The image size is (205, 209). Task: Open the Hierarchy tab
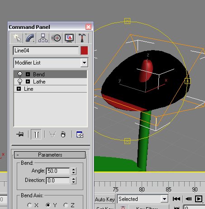click(43, 38)
